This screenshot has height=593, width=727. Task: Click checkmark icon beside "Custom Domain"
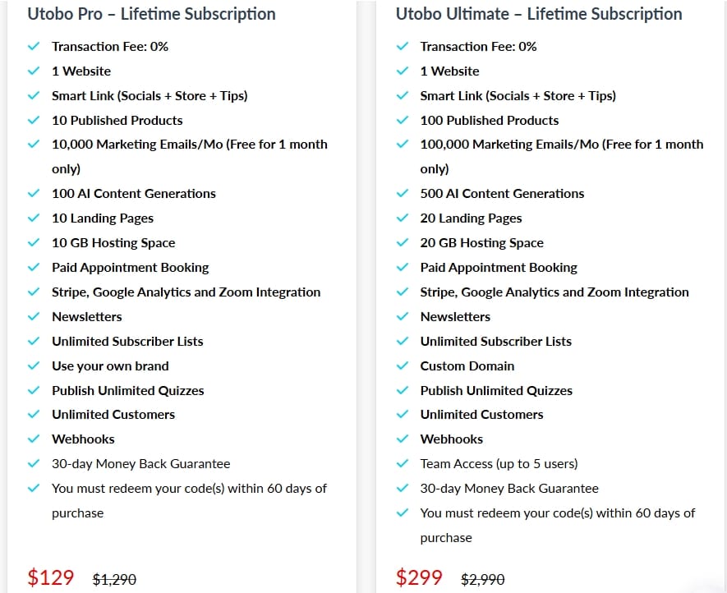tap(403, 366)
